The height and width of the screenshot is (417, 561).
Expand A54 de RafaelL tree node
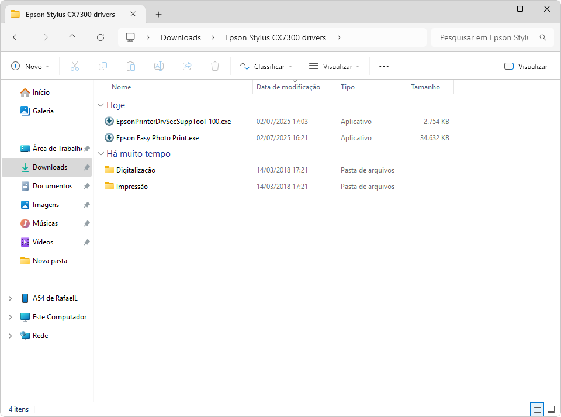(11, 298)
